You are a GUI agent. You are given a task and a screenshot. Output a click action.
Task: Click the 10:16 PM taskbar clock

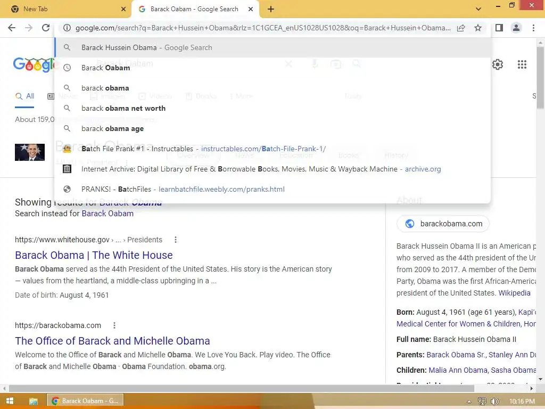click(x=522, y=402)
